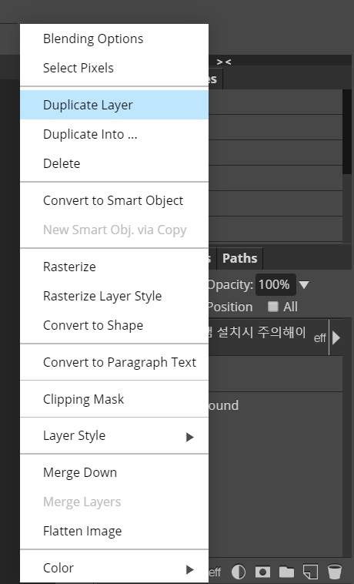Image resolution: width=354 pixels, height=584 pixels.
Task: Choose Rasterize from the context menu
Action: coord(114,267)
